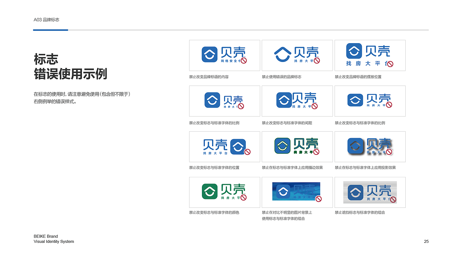The height and width of the screenshot is (261, 464).
Task: Click the caption 禁止改变标志与标准字体的颜色
Action: [214, 212]
